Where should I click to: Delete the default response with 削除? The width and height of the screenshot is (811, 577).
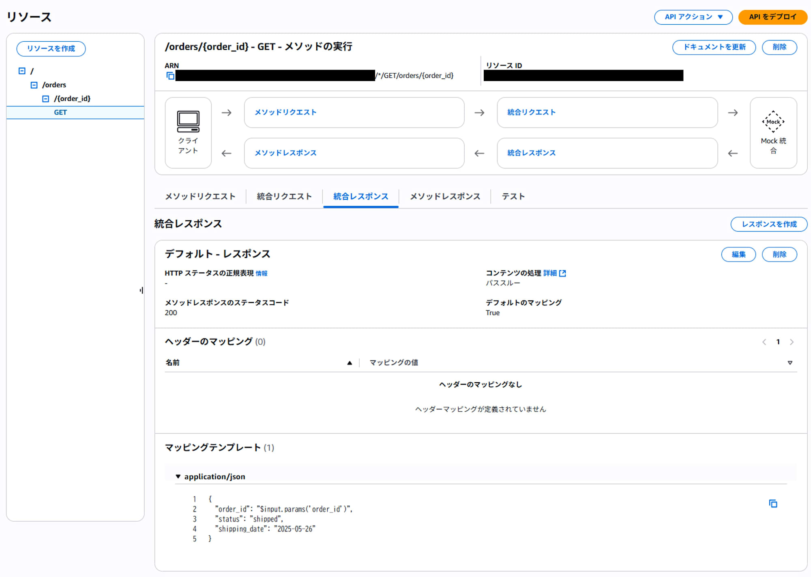[x=779, y=254]
